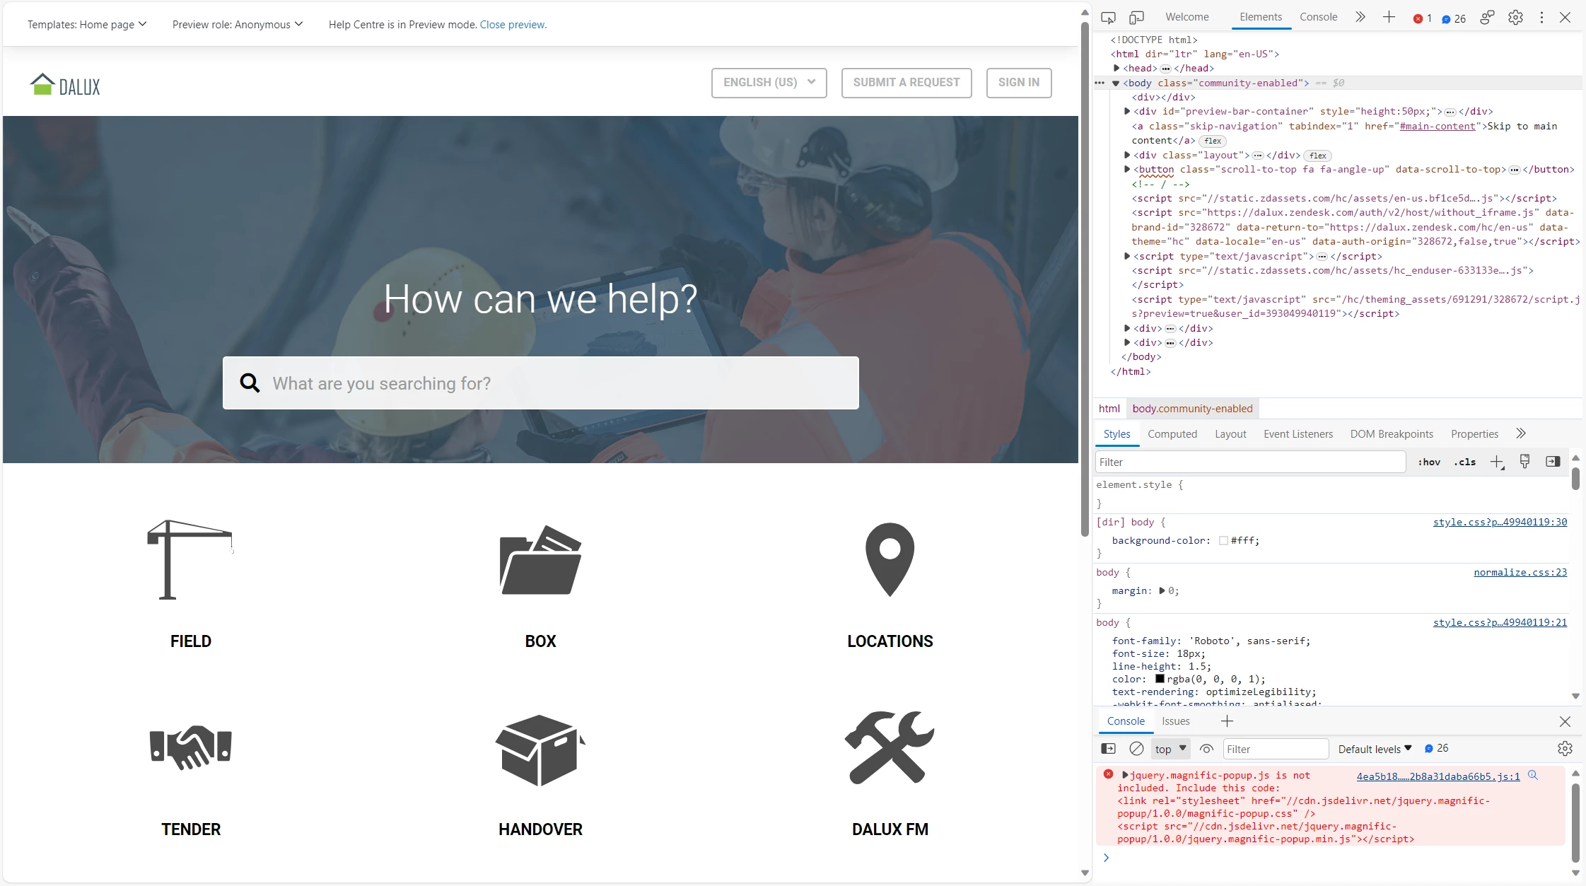Expand the head element node

point(1116,68)
